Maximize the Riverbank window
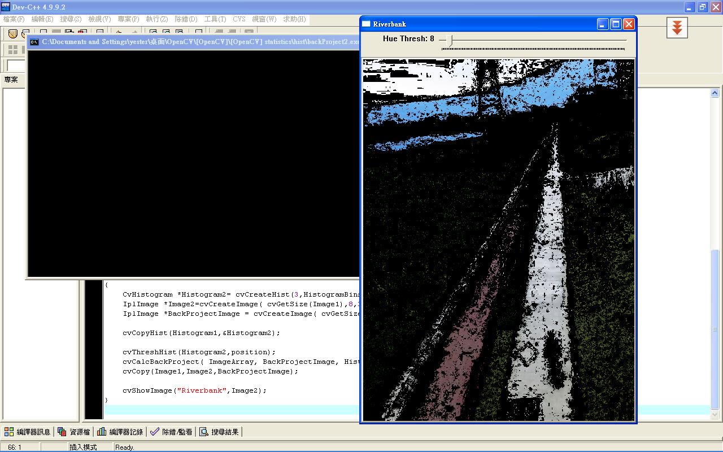Viewport: 723px width, 452px height. pyautogui.click(x=616, y=24)
